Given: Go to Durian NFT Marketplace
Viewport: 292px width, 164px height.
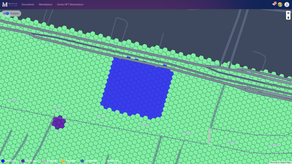Looking at the screenshot, I should [x=70, y=5].
